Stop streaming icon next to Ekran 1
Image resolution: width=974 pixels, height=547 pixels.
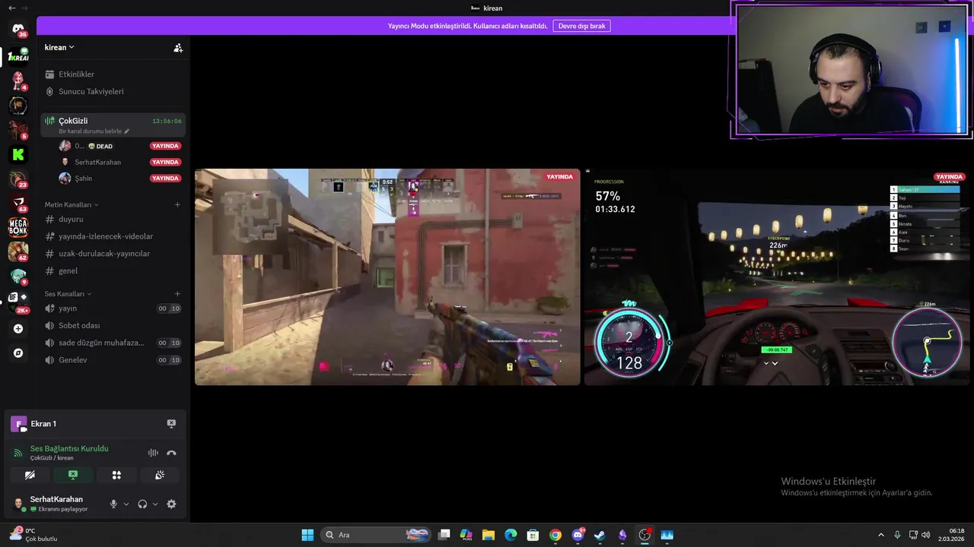(171, 424)
